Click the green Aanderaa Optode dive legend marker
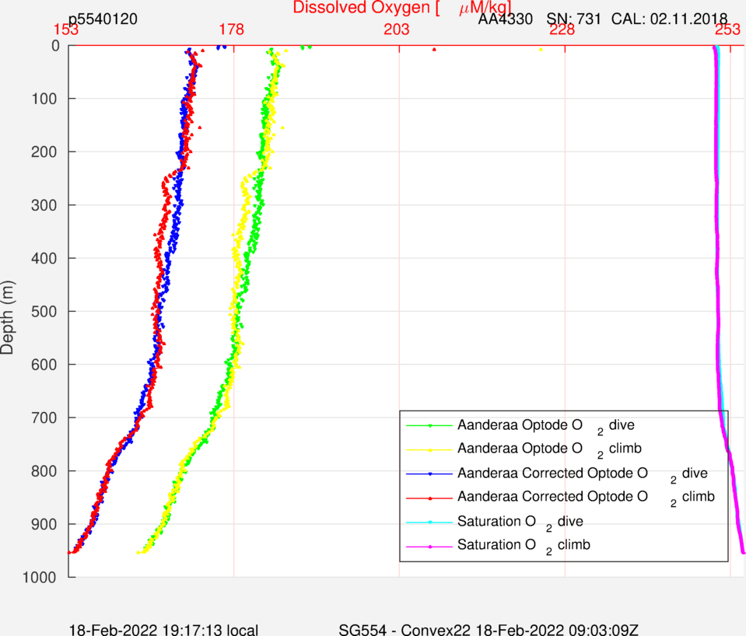Viewport: 746px width, 636px height. coord(430,425)
